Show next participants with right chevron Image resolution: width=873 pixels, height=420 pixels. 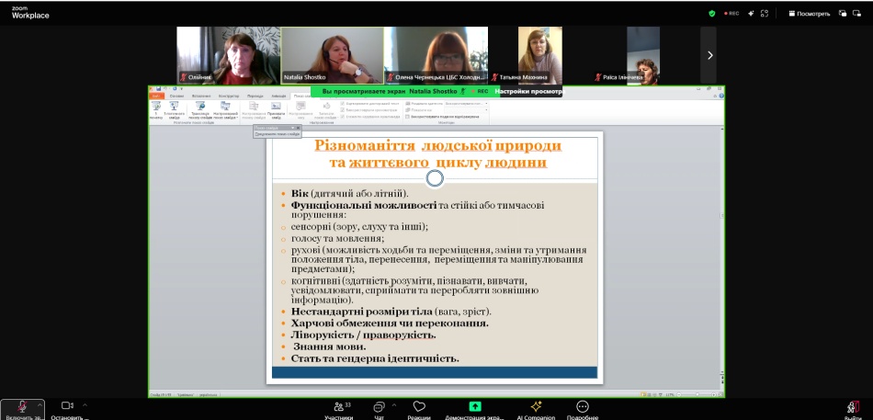[x=709, y=55]
